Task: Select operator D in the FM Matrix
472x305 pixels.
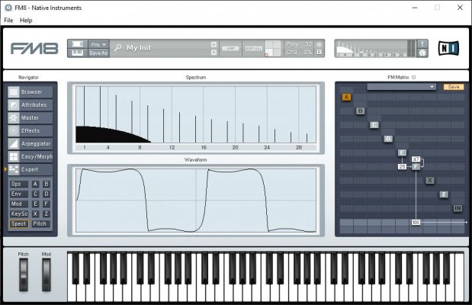Action: click(x=388, y=139)
